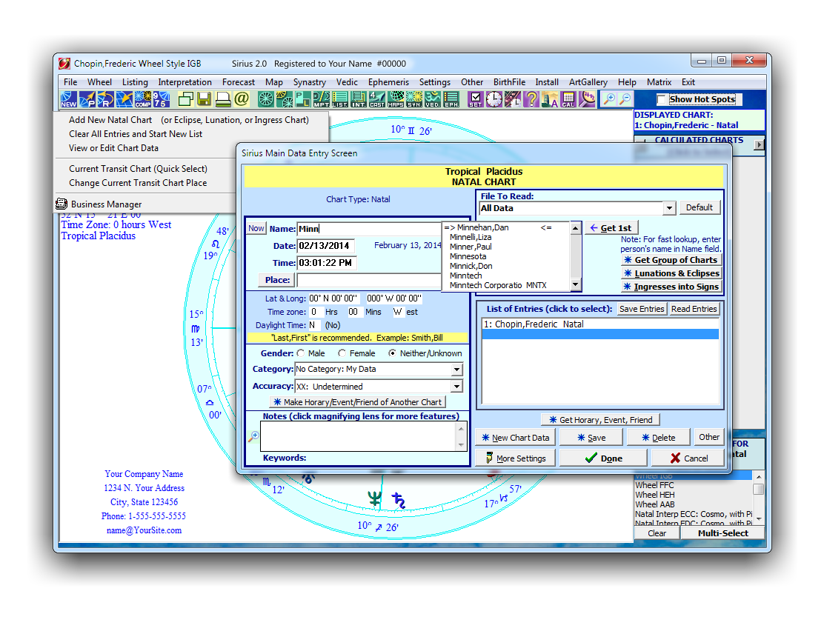Open the Accuracy dropdown
The image size is (824, 634).
[456, 387]
